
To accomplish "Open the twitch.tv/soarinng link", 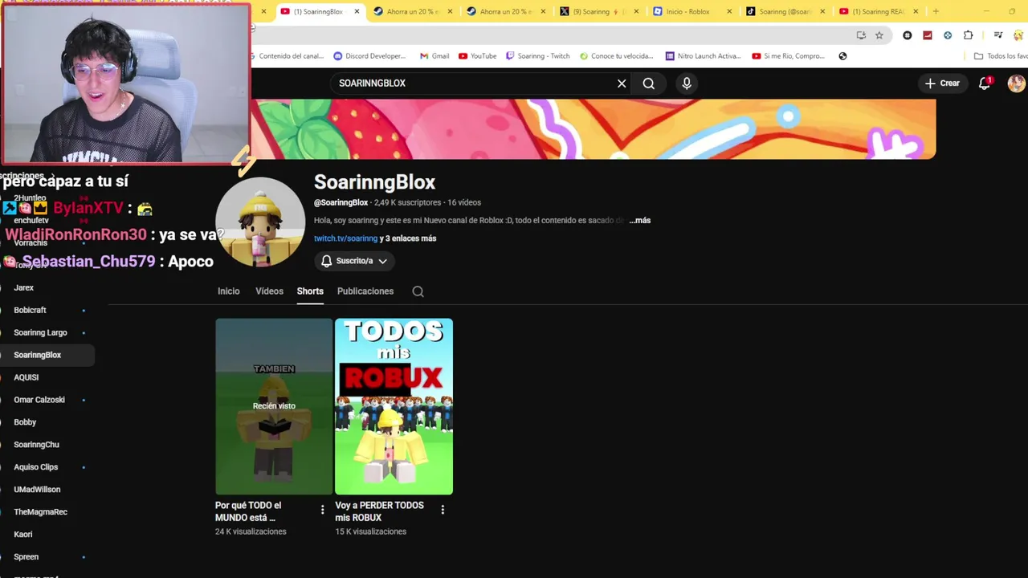I will (x=345, y=238).
